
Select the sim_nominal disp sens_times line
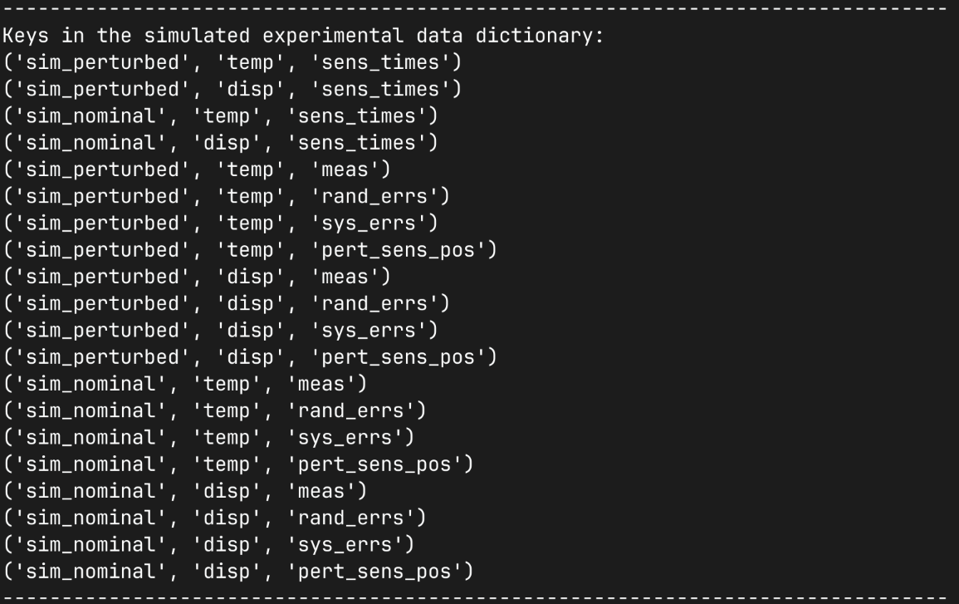(221, 143)
